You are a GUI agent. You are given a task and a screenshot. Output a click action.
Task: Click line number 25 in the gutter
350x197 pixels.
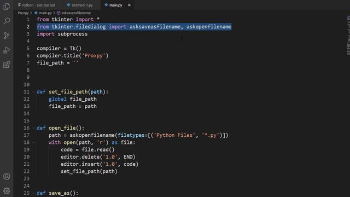pos(27,193)
